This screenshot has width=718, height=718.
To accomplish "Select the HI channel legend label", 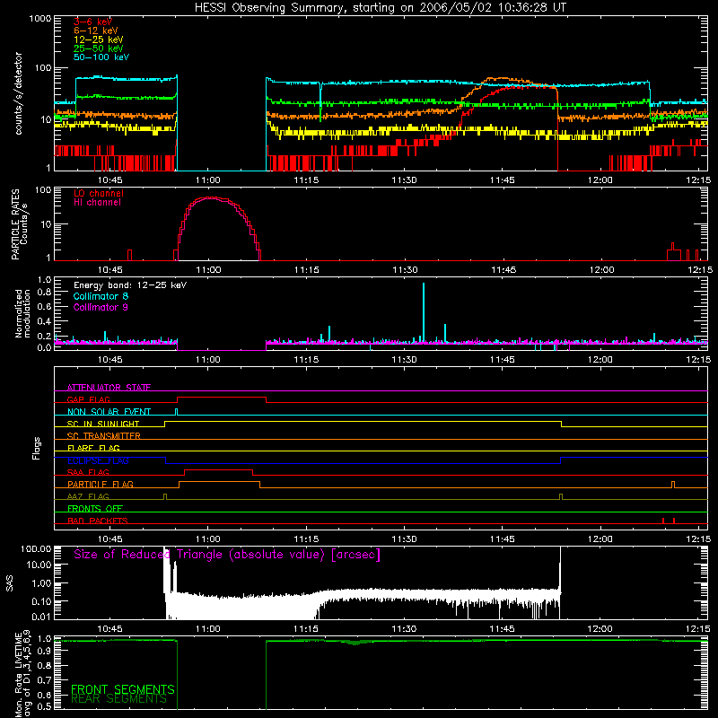I will [x=98, y=203].
